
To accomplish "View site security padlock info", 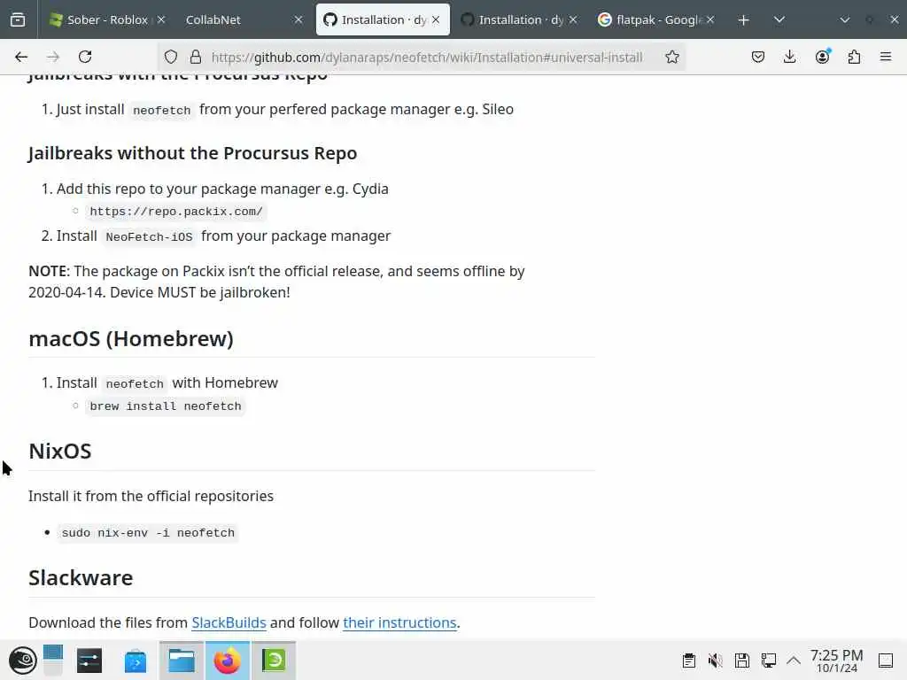I will [196, 57].
